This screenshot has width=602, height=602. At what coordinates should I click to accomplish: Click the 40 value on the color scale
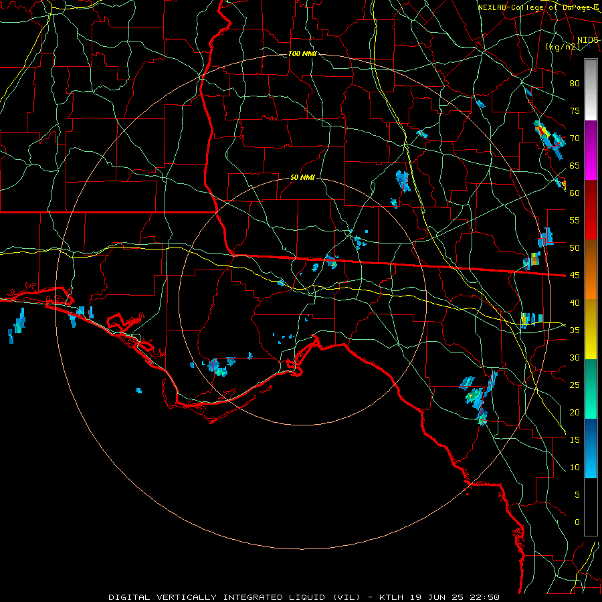pyautogui.click(x=575, y=302)
